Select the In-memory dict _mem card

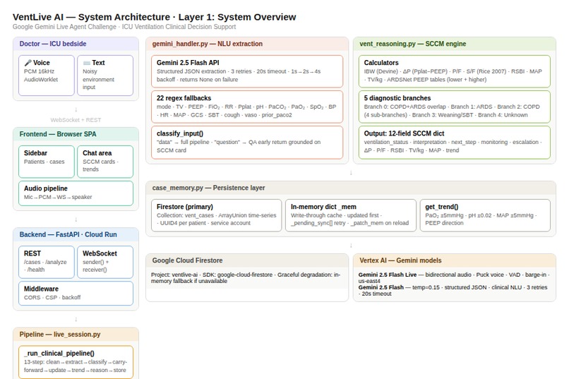(x=351, y=215)
